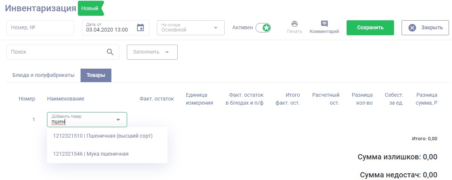
Task: Click the green Новый status badge
Action: pyautogui.click(x=90, y=8)
